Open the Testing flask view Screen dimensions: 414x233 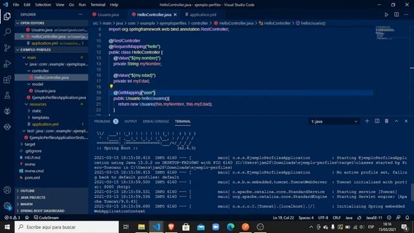(x=7, y=95)
